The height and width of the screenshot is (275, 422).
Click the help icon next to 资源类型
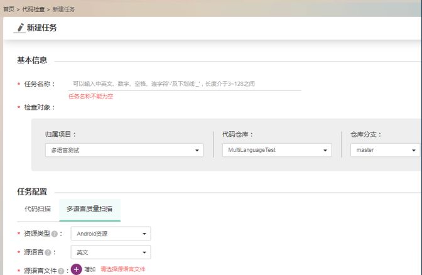click(x=55, y=234)
